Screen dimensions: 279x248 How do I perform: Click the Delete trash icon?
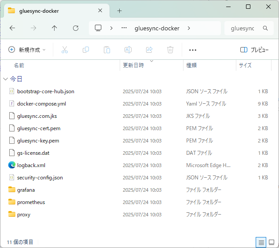click(x=170, y=50)
